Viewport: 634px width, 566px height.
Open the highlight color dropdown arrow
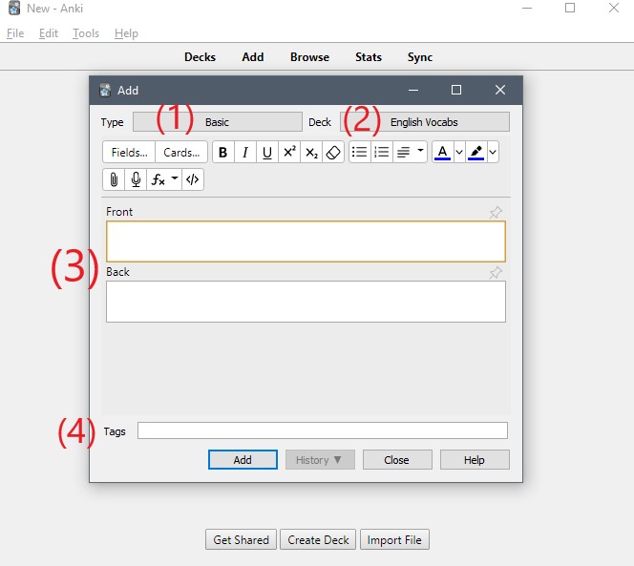click(493, 153)
